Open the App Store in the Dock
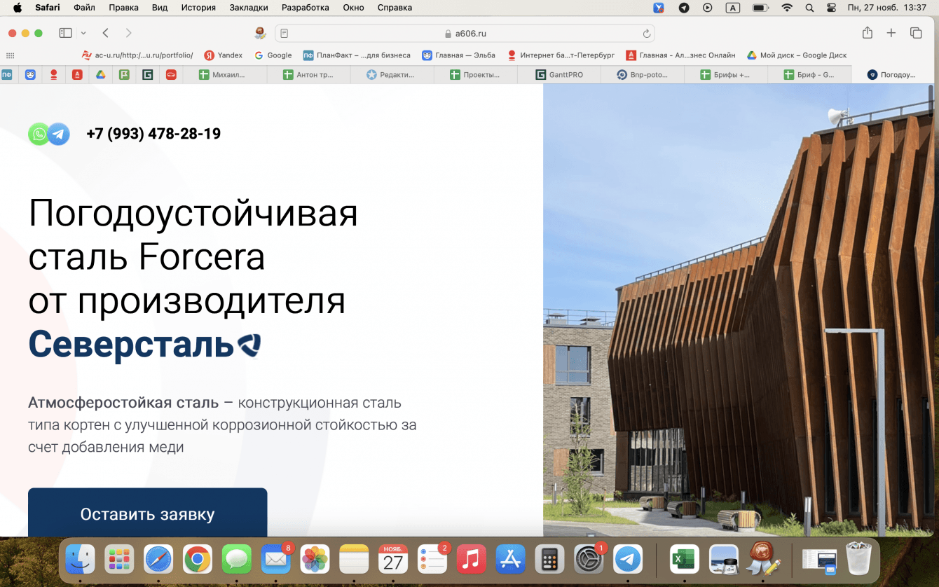 tap(511, 560)
